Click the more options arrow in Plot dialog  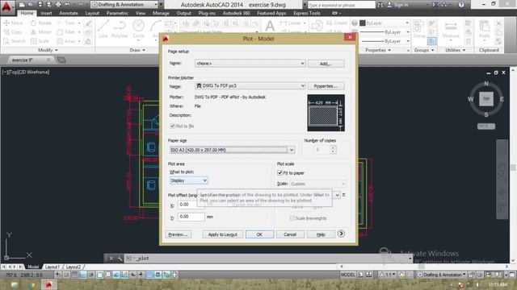tap(341, 234)
